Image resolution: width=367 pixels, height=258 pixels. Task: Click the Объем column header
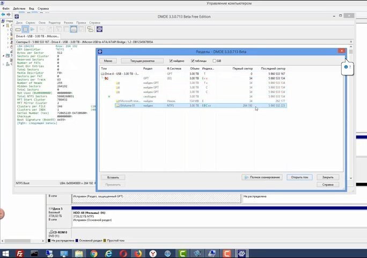point(195,68)
